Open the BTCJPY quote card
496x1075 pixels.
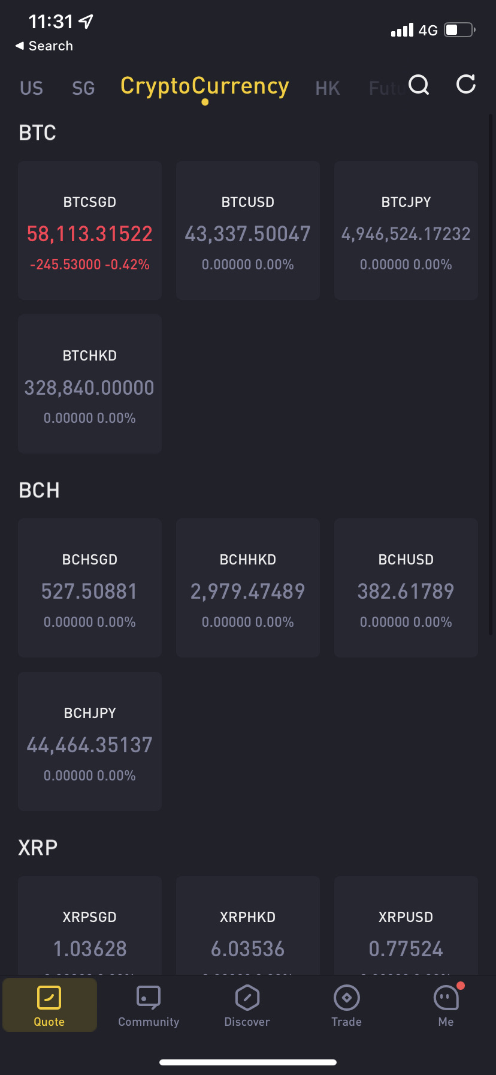406,230
